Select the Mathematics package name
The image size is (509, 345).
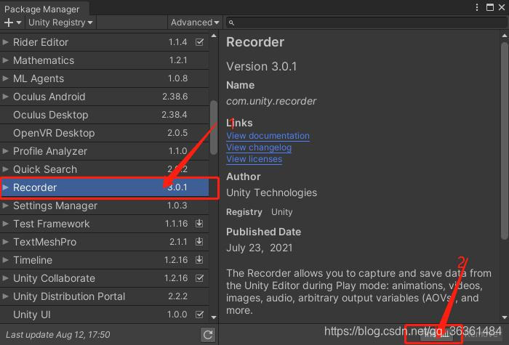(44, 60)
